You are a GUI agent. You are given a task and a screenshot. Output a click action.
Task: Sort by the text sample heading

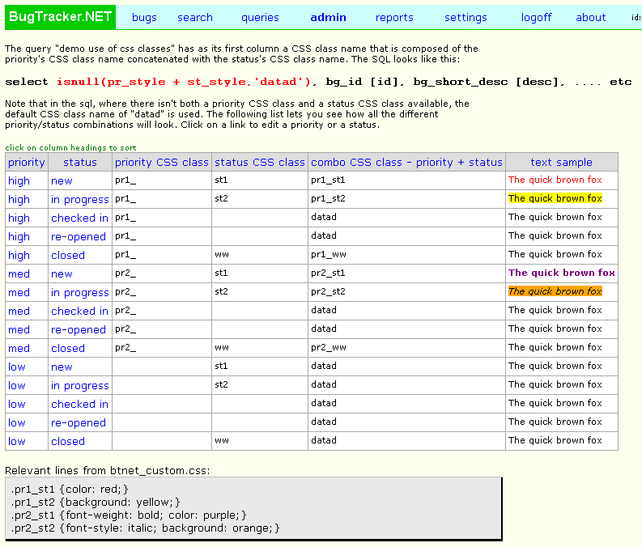pyautogui.click(x=561, y=163)
